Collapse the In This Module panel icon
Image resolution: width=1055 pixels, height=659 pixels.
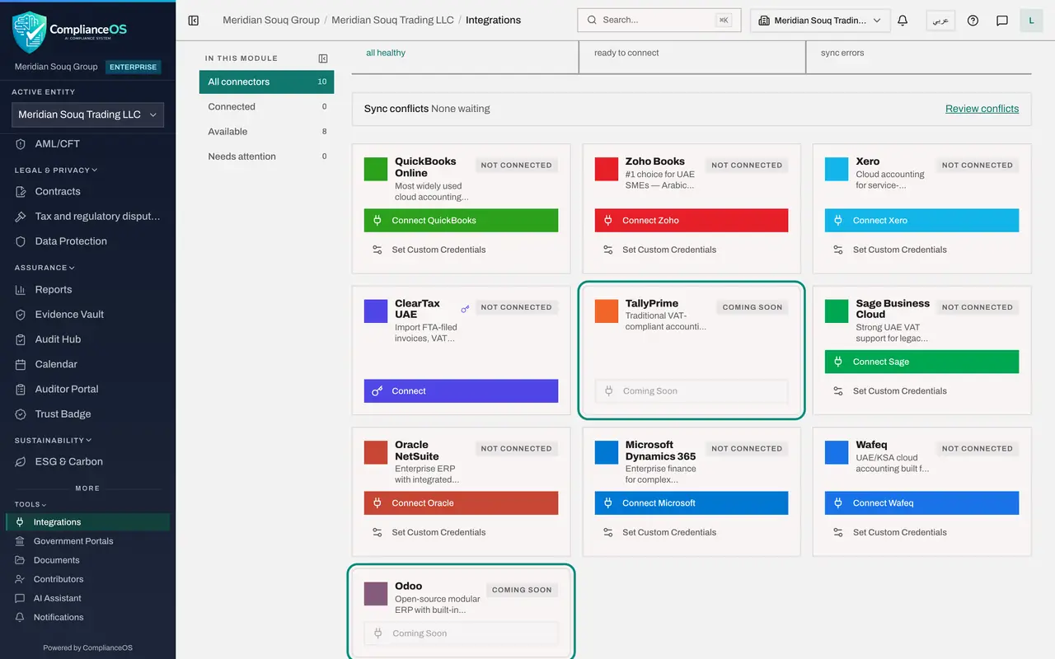click(323, 58)
